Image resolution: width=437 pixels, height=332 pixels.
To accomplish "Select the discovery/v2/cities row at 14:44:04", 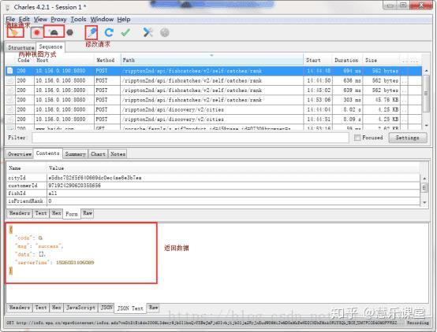I will pos(214,109).
